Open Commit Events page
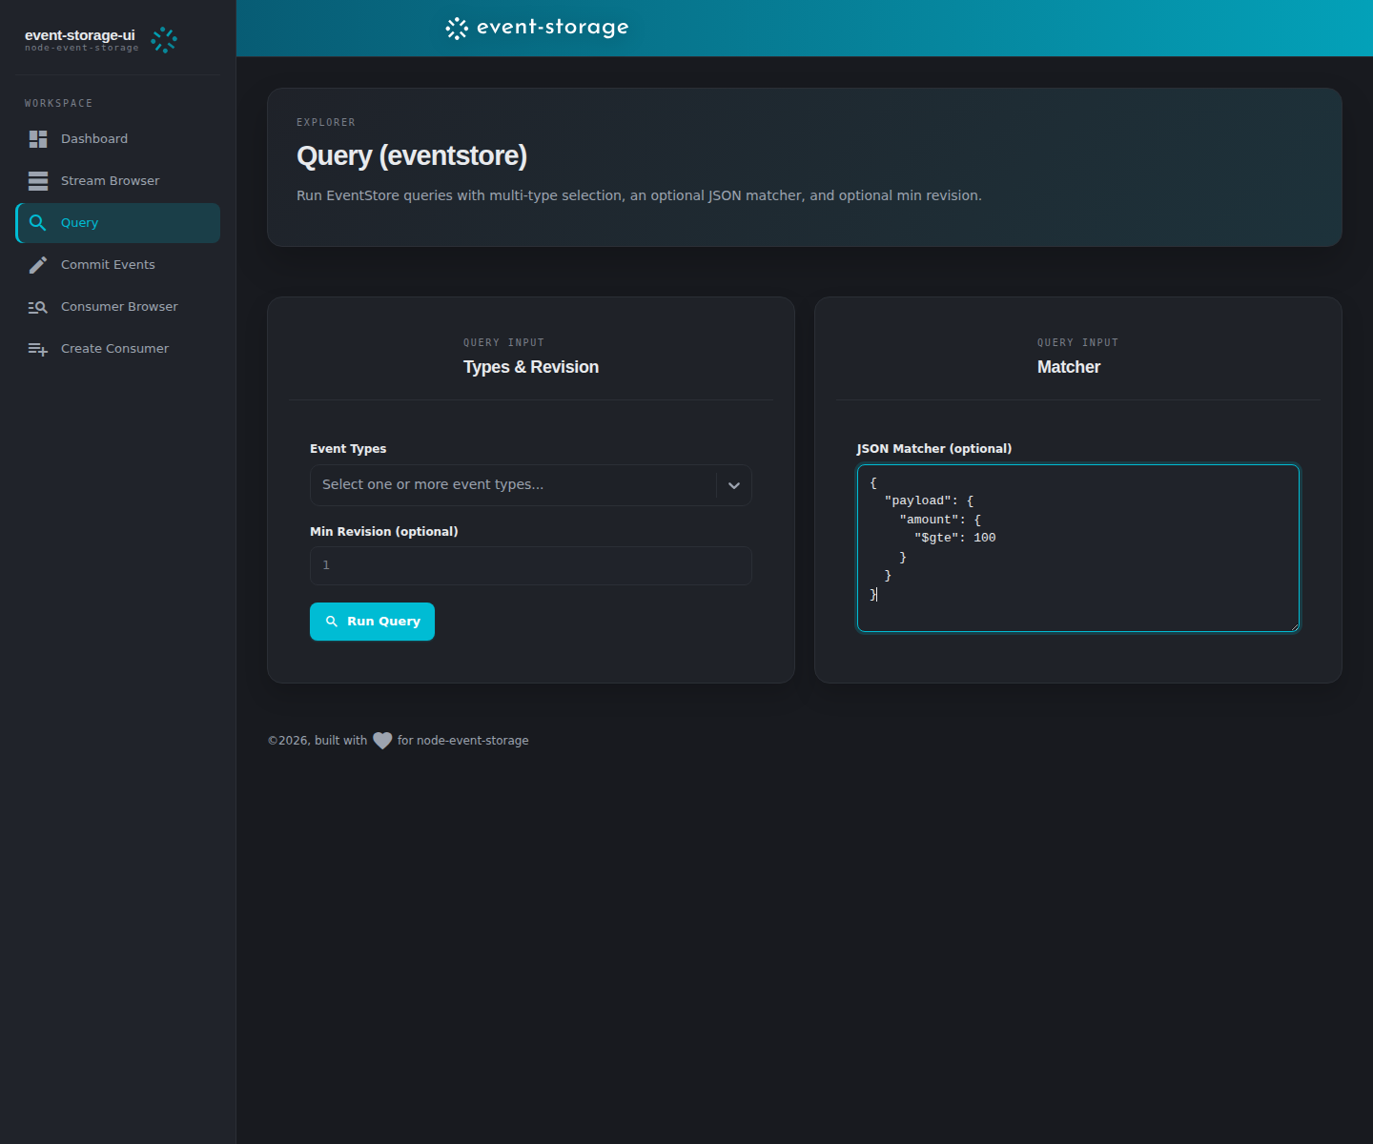This screenshot has width=1373, height=1144. pyautogui.click(x=118, y=265)
